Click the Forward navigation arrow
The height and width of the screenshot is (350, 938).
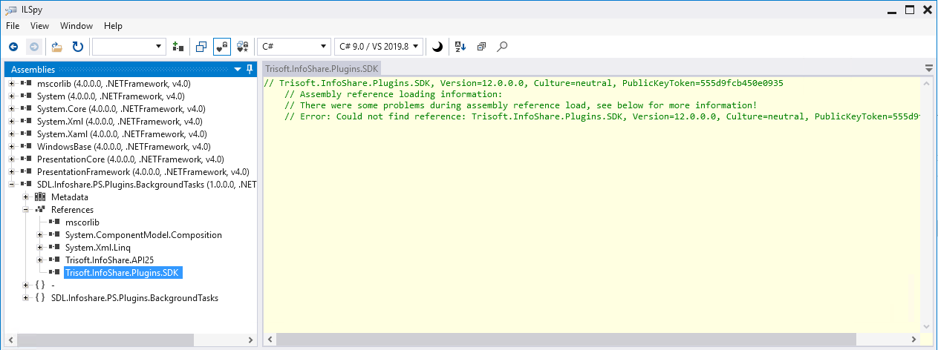pyautogui.click(x=33, y=47)
